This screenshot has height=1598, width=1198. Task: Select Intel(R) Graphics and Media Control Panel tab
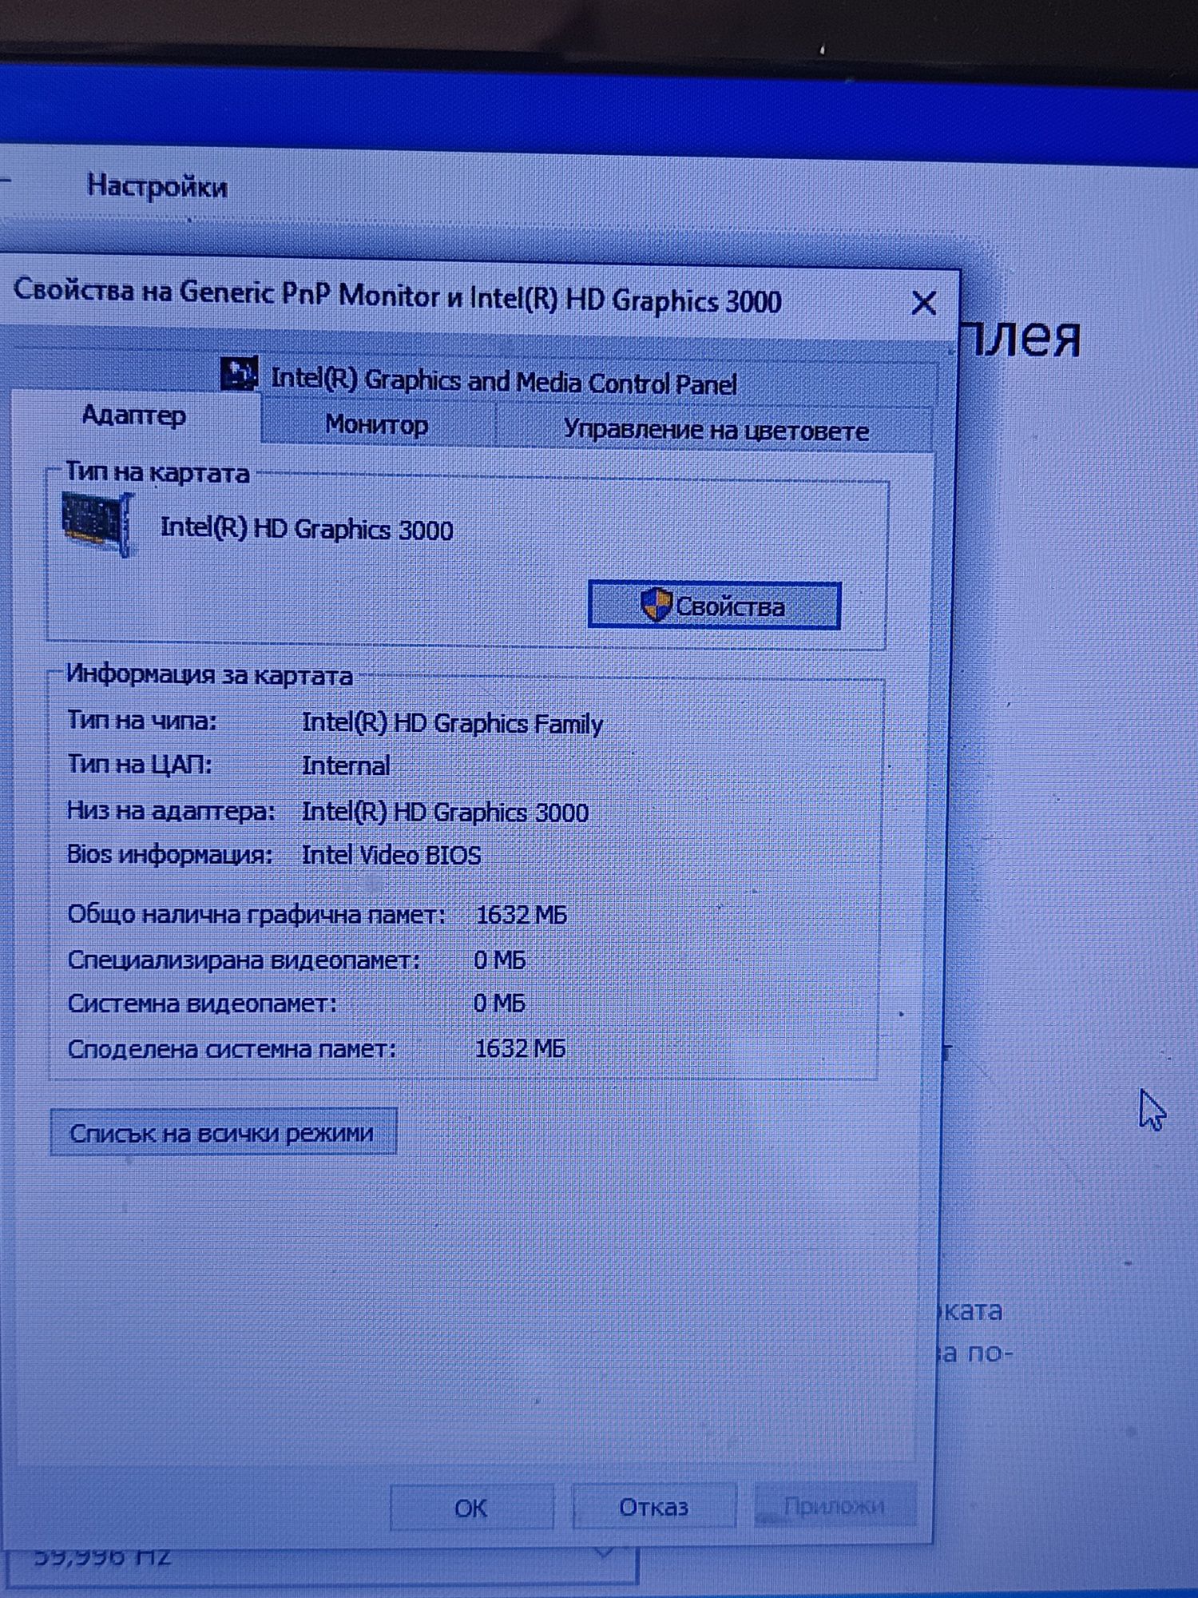(x=503, y=381)
